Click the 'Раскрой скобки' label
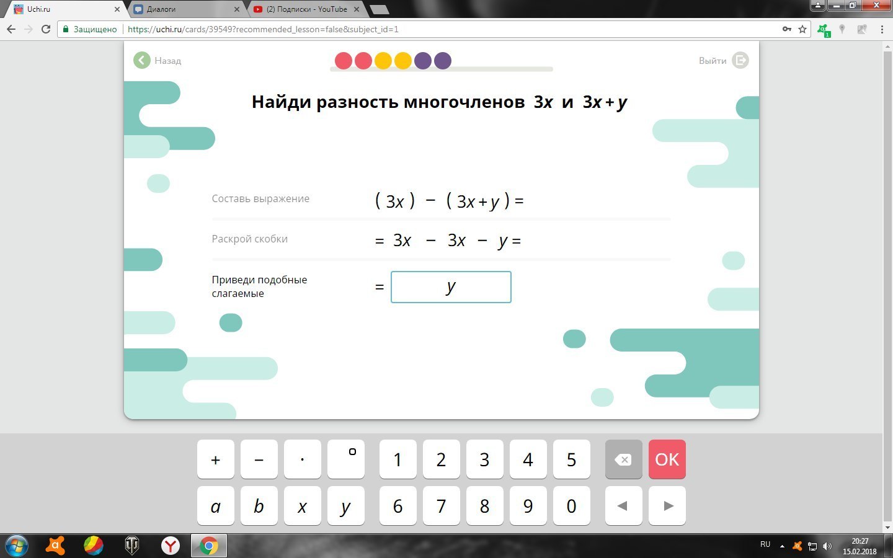Screen dimensions: 893x558 point(250,239)
